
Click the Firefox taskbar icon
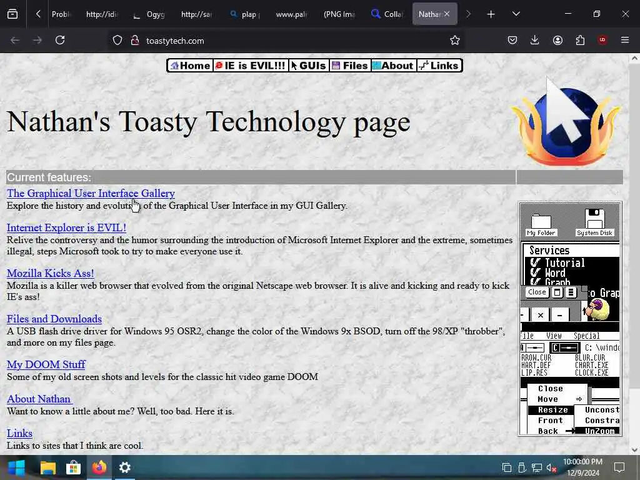(x=99, y=467)
